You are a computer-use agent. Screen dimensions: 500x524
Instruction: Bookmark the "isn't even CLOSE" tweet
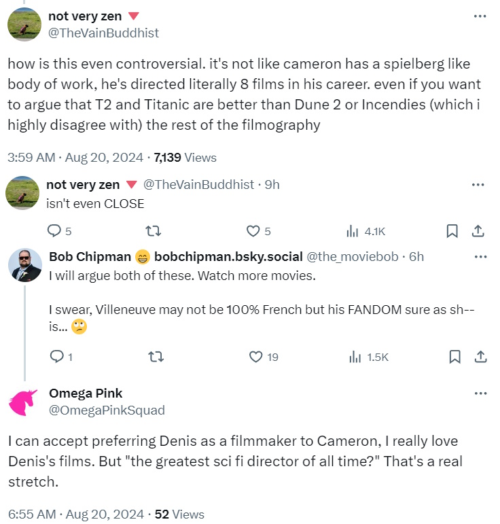tap(452, 232)
